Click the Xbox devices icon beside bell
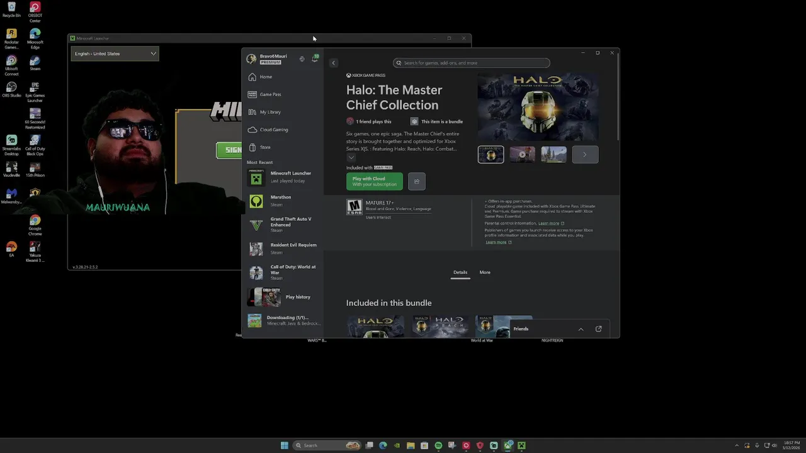Image resolution: width=806 pixels, height=453 pixels. 302,59
